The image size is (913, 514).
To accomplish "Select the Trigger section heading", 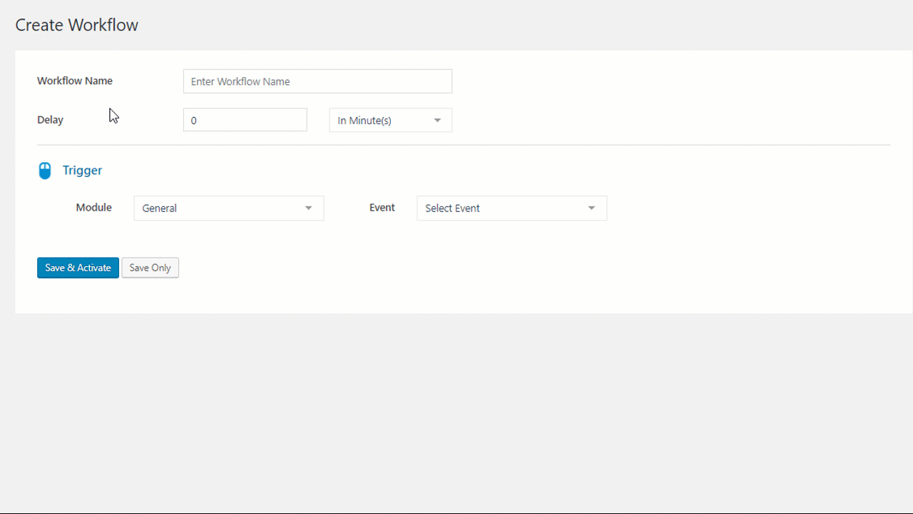I will point(82,171).
